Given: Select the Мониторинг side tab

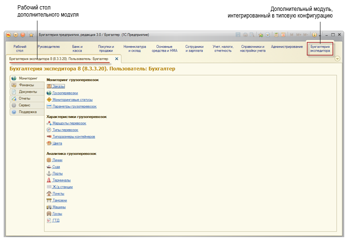Looking at the screenshot, I should pos(27,78).
